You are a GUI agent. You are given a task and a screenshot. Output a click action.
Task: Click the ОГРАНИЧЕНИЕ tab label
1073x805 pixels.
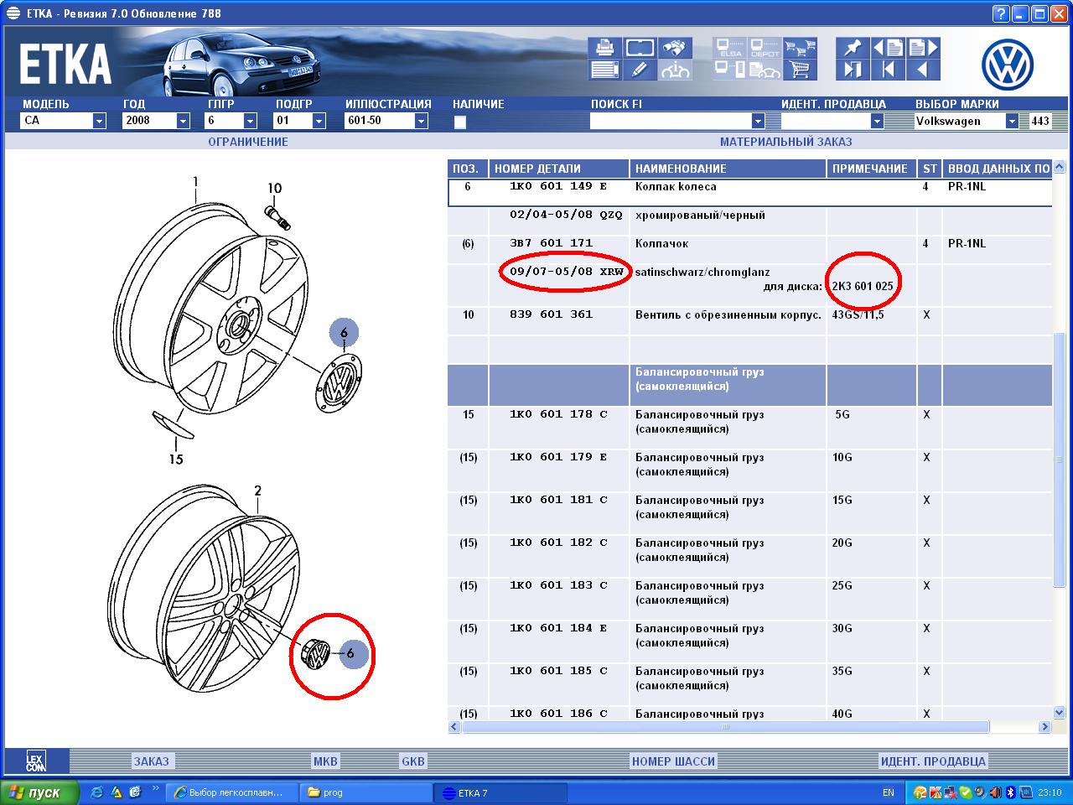coord(248,142)
